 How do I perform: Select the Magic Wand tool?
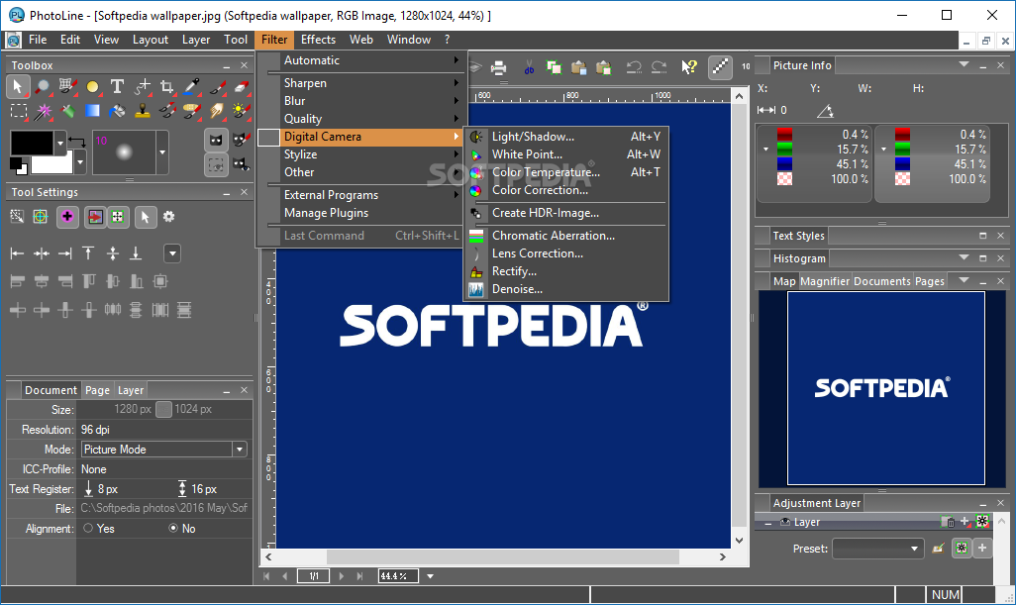point(43,112)
